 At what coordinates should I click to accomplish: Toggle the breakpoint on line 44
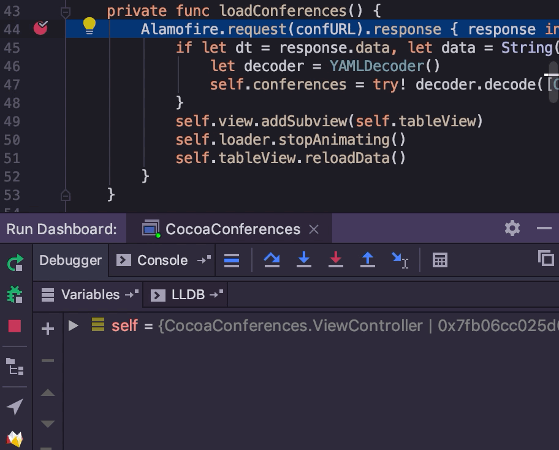point(40,27)
